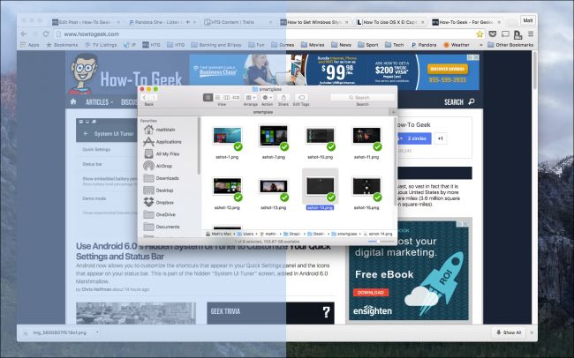
Task: Open Documents in Finder sidebar
Action: coord(162,227)
